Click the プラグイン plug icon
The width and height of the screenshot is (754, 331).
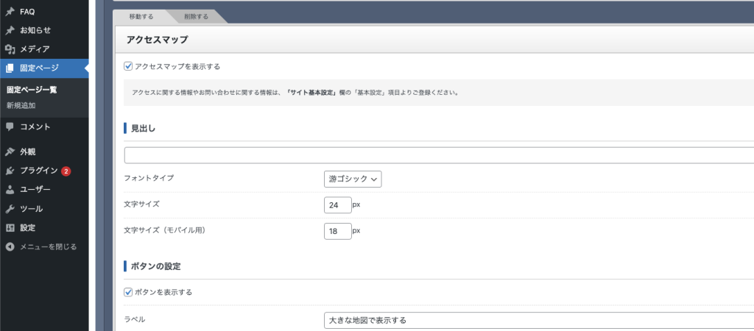point(10,171)
